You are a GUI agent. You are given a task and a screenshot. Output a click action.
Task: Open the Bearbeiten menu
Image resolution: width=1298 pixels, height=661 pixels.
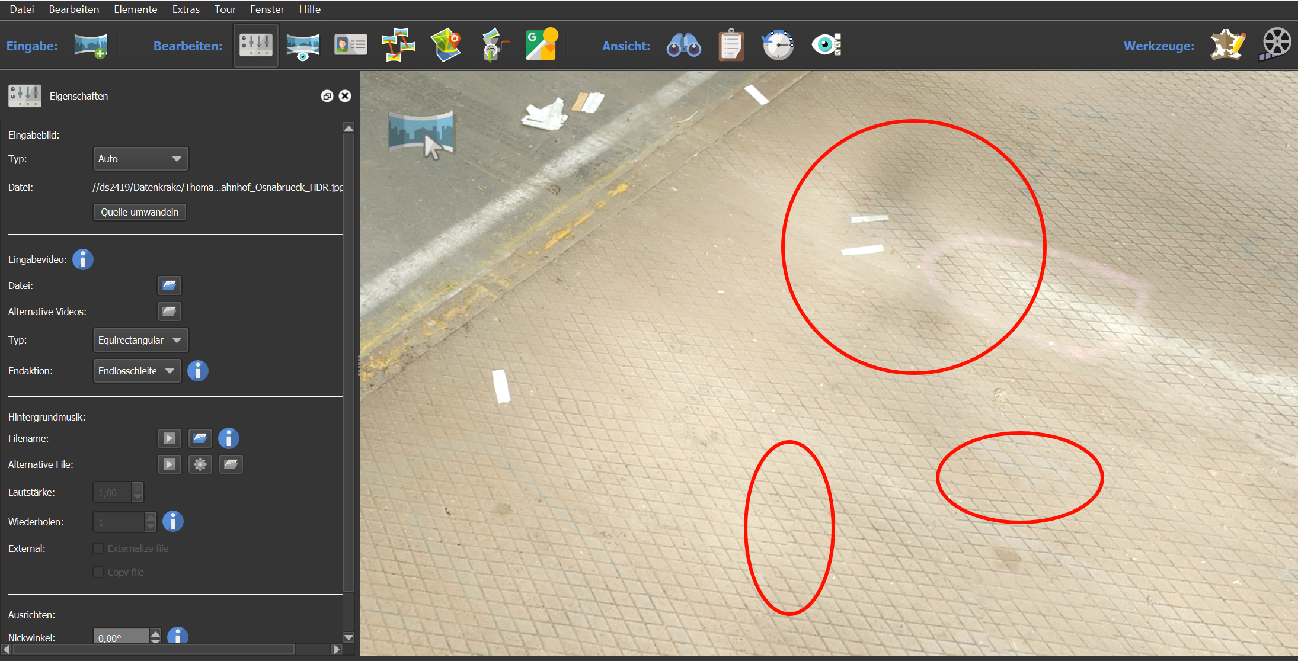pos(74,9)
